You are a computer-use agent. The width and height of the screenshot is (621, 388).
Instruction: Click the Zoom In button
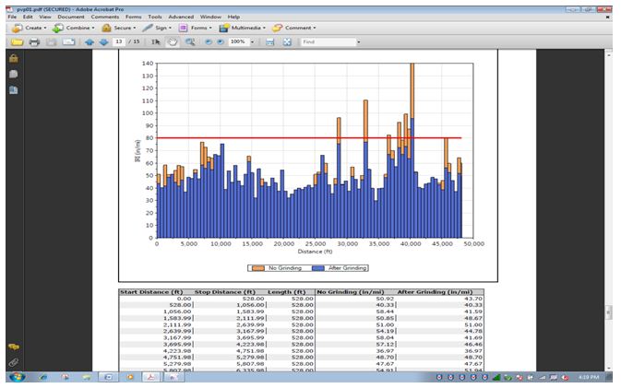click(x=221, y=41)
